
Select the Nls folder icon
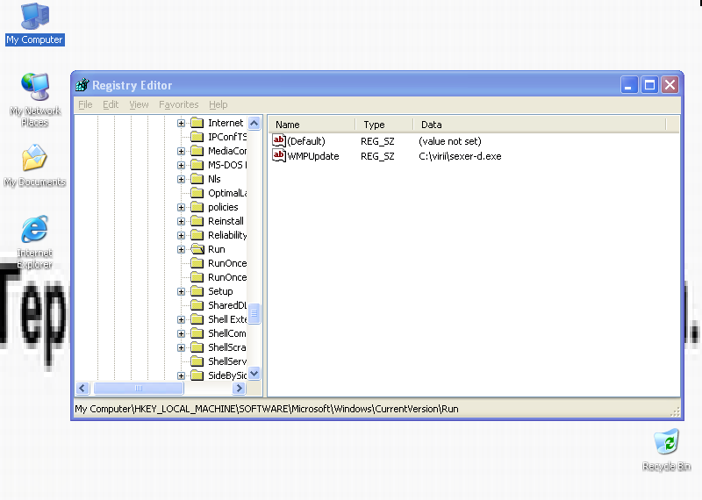[x=197, y=179]
